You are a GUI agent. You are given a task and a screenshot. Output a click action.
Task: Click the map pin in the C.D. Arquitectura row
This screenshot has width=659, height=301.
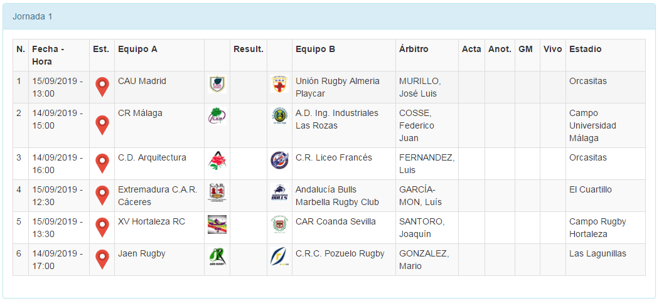click(x=102, y=163)
